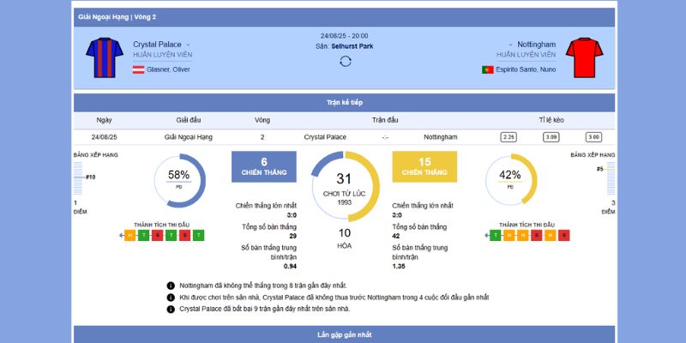Click the Crystal Palace striped jersey icon
The height and width of the screenshot is (343, 686).
105,57
